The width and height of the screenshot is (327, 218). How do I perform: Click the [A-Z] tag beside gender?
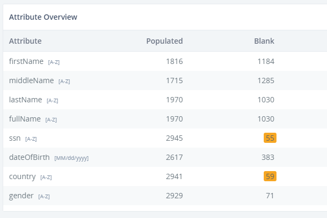[x=44, y=197]
